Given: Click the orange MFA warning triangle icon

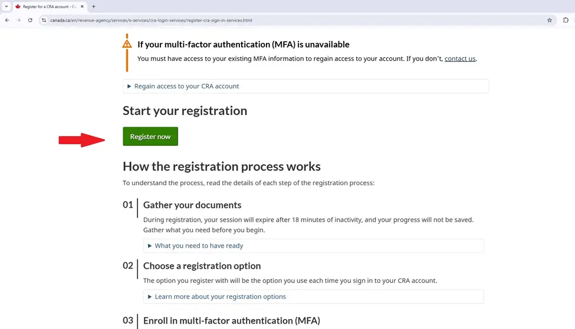Looking at the screenshot, I should click(x=127, y=44).
